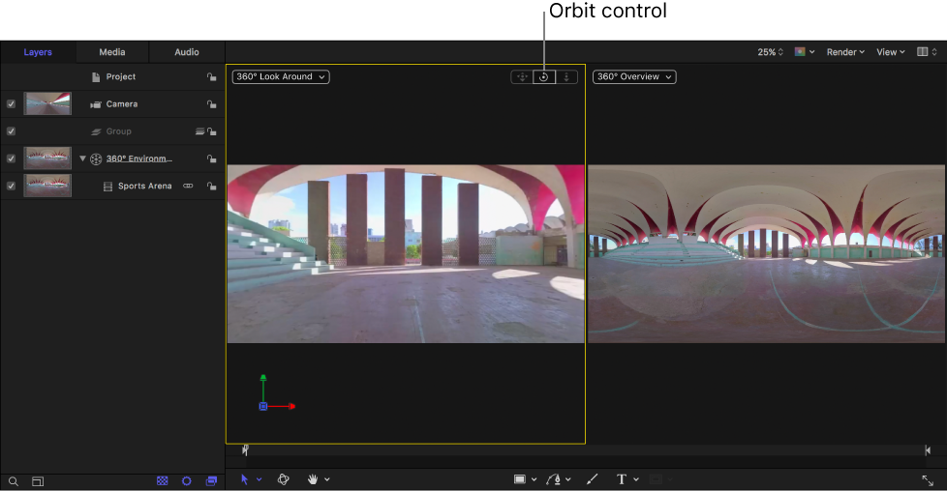
Task: Uncheck the Camera layer checkbox
Action: click(x=11, y=103)
